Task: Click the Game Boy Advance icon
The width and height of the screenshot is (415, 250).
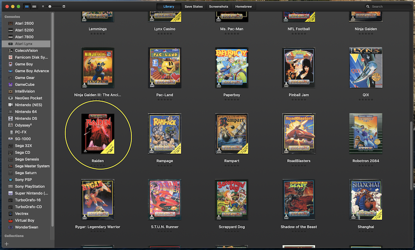Action: click(x=10, y=71)
